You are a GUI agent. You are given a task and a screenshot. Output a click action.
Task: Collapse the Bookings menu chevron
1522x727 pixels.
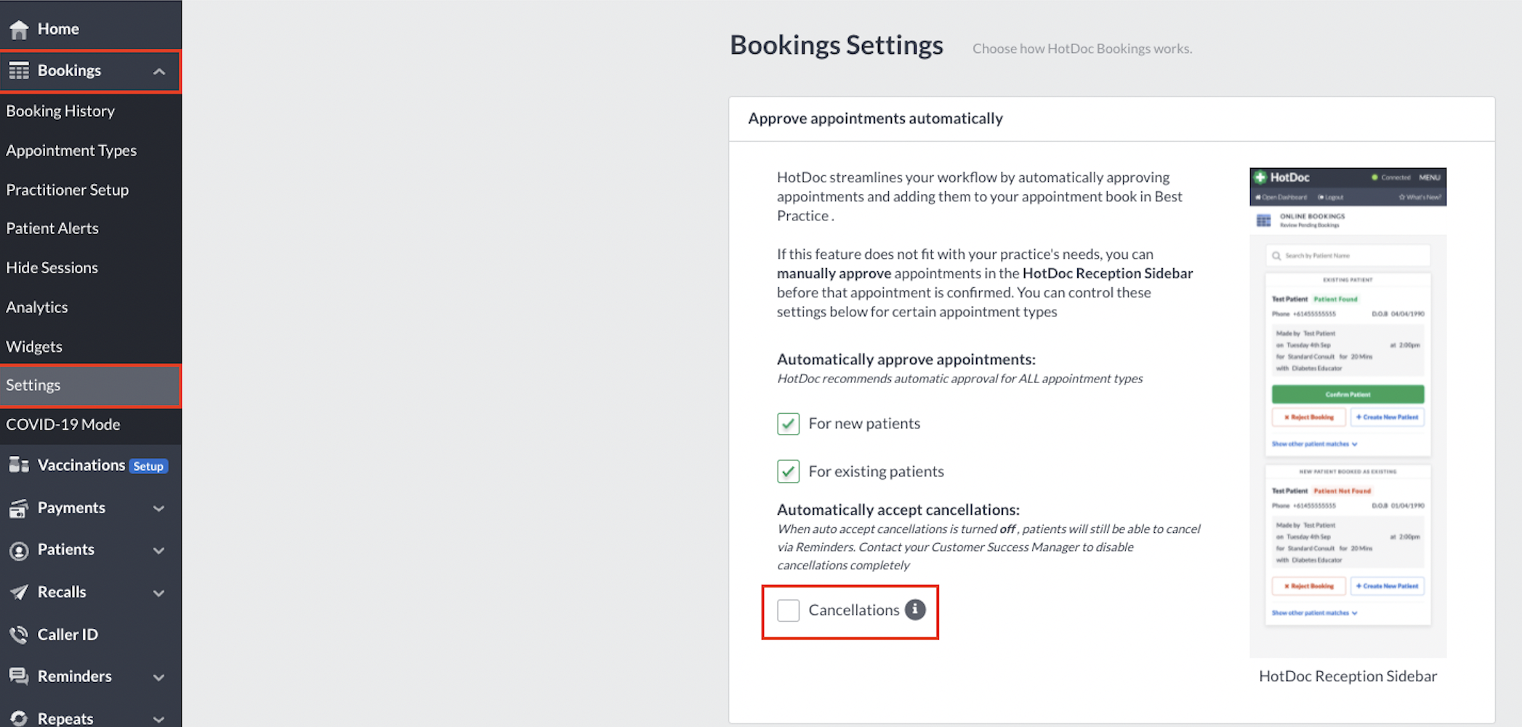(159, 71)
